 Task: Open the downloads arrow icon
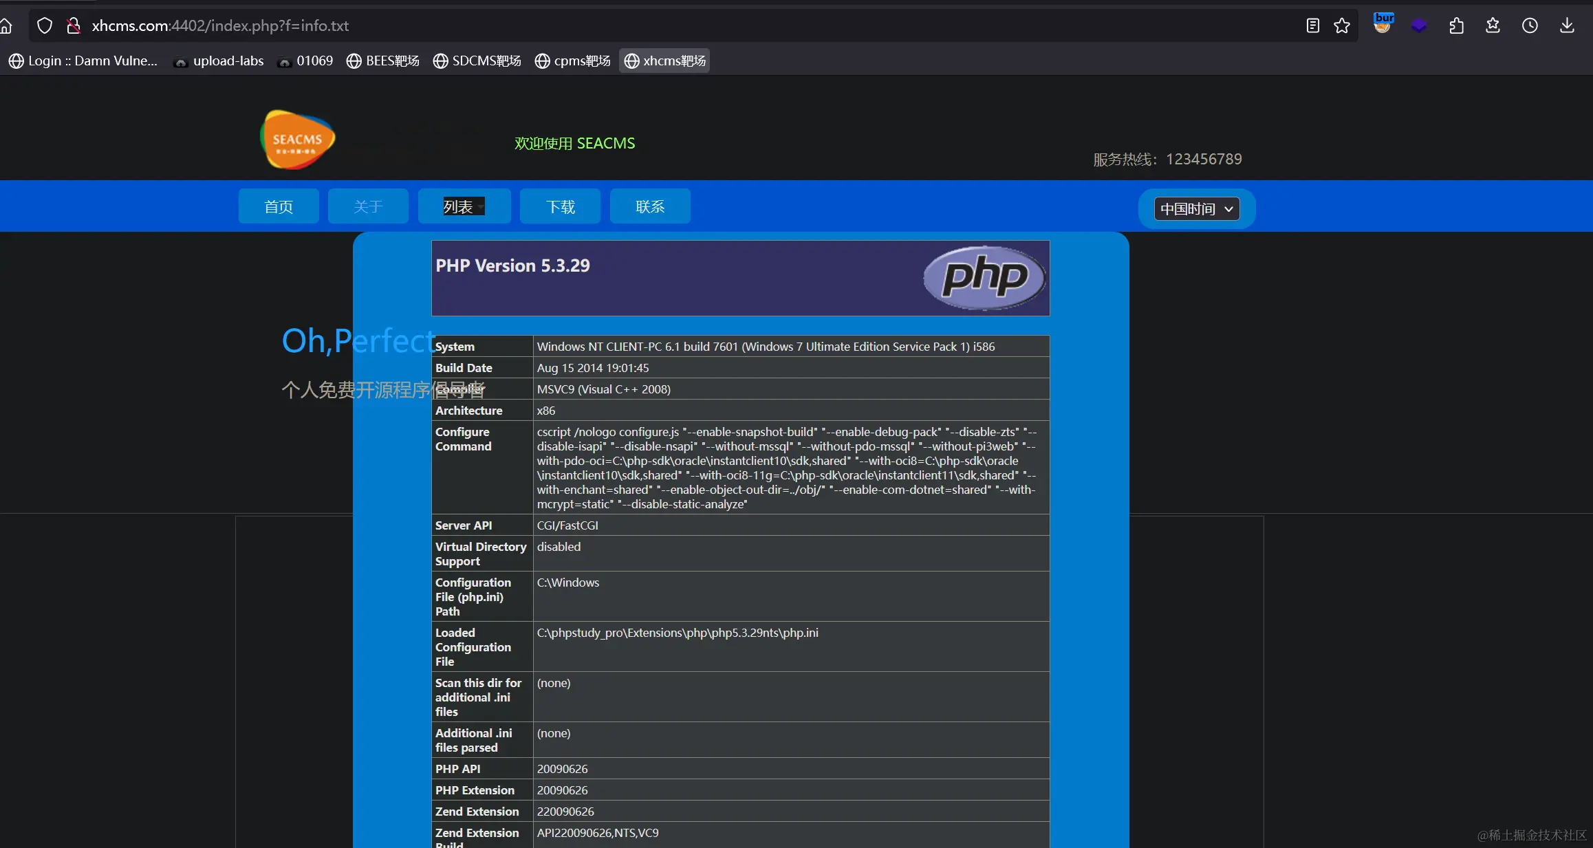pyautogui.click(x=1567, y=26)
